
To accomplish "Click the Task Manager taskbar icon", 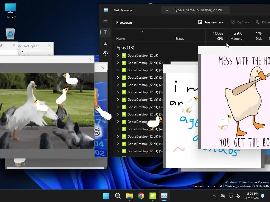I will [x=164, y=196].
